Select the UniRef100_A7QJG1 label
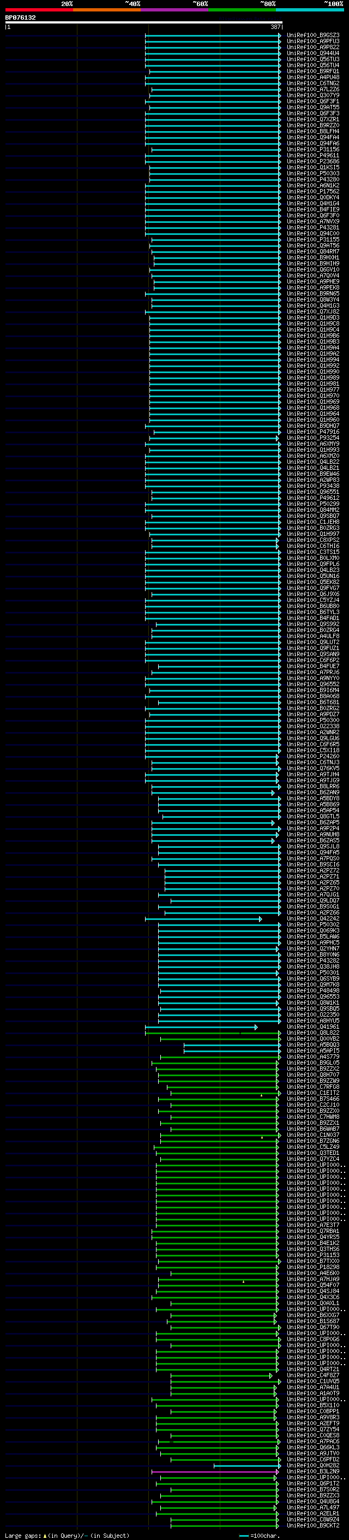The width and height of the screenshot is (349, 1540). (313, 894)
